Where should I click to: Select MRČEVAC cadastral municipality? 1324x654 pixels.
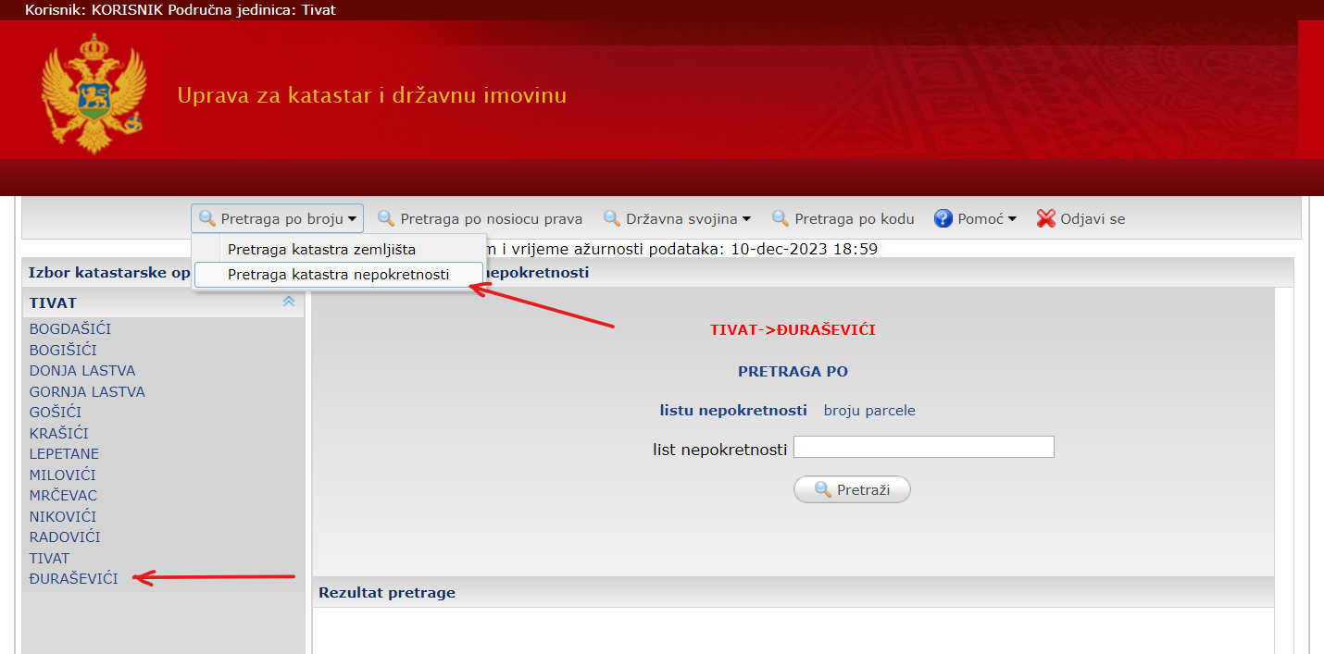[x=63, y=496]
